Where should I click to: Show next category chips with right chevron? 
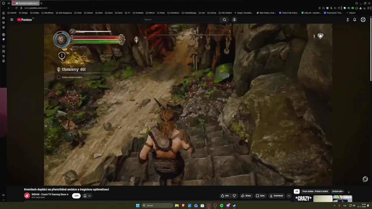point(349,192)
